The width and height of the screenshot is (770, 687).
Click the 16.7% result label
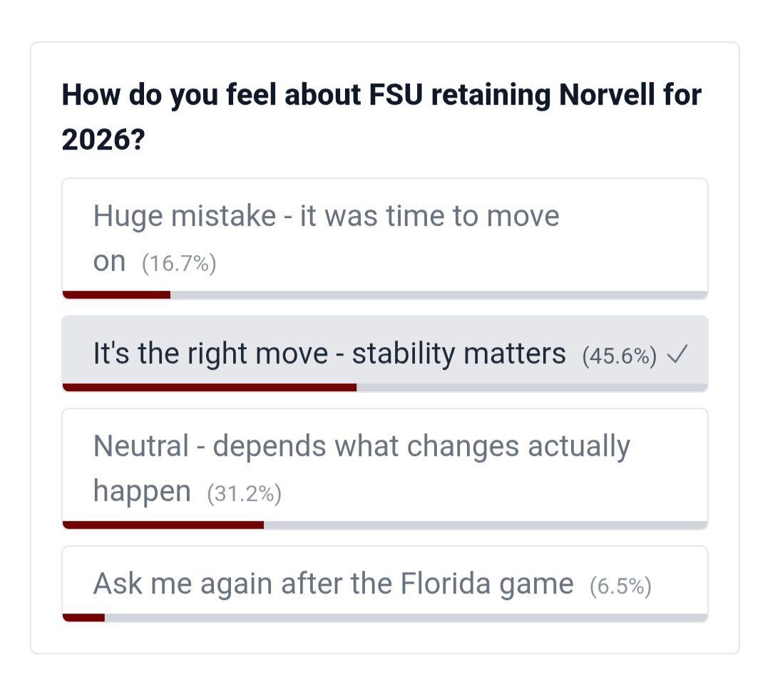179,264
